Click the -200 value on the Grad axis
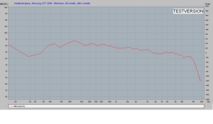The image size is (213, 124). tap(207, 99)
